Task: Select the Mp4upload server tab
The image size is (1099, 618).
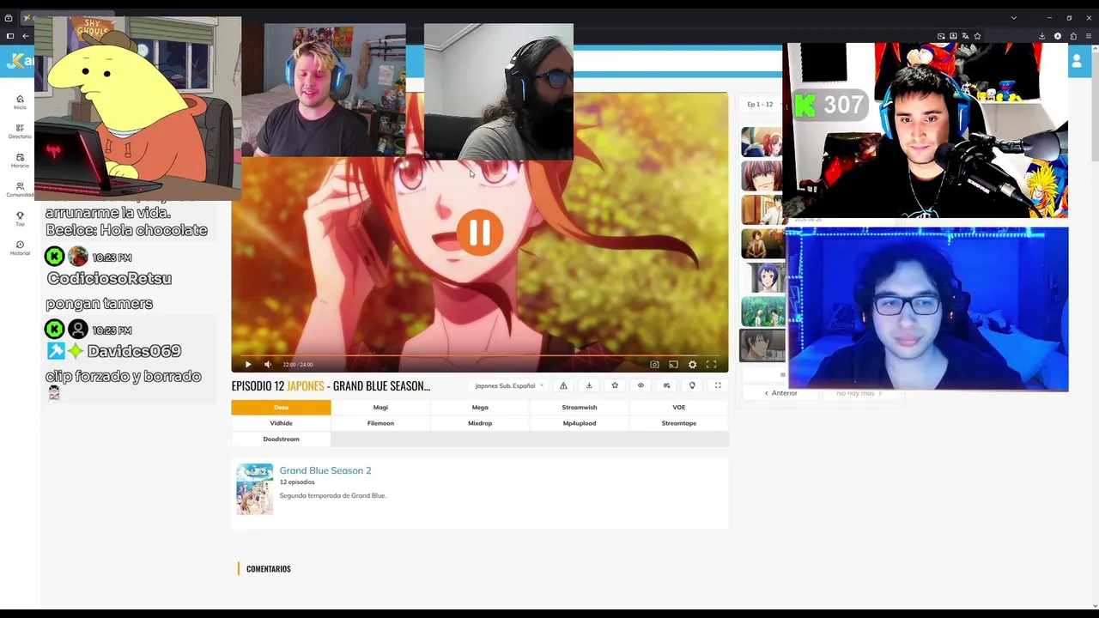Action: (x=580, y=423)
